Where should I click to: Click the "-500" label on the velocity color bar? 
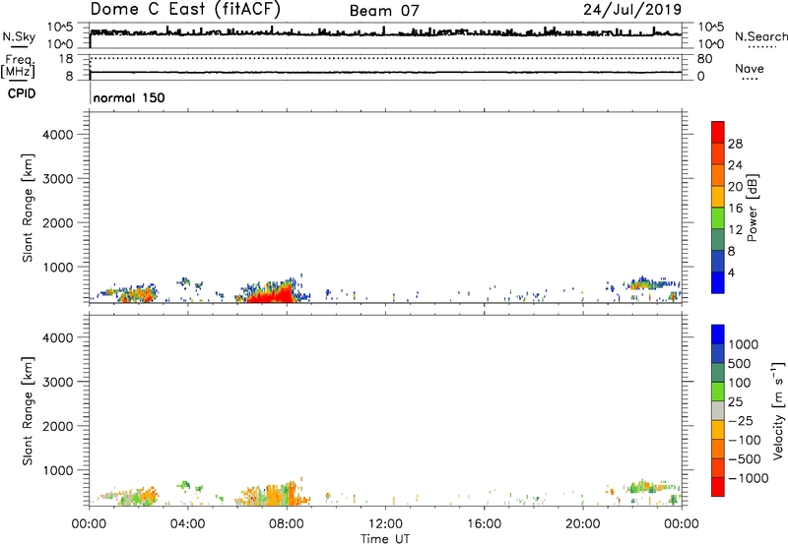click(744, 459)
